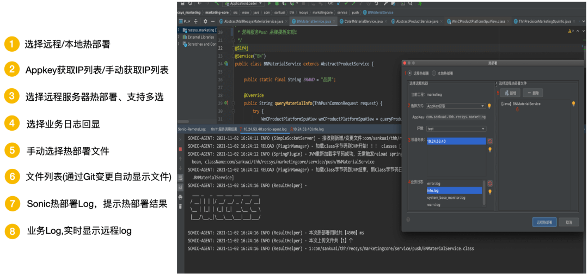
Task: Hide the project tool window
Action: [213, 21]
